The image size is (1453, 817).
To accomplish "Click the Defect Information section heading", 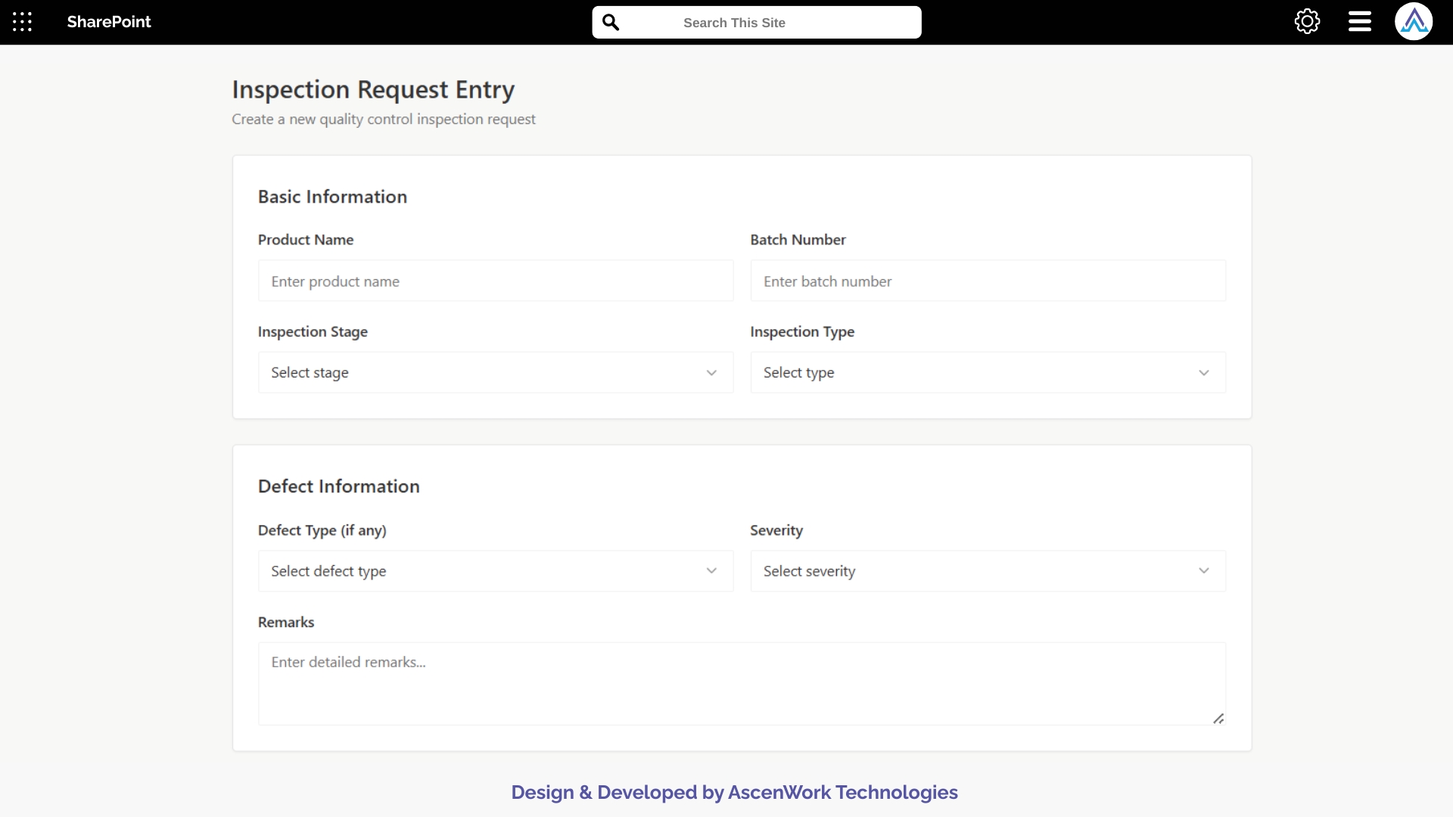I will (338, 486).
